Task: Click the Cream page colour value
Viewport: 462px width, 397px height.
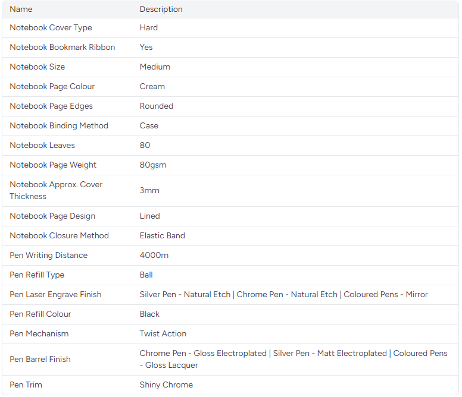Action: point(152,87)
